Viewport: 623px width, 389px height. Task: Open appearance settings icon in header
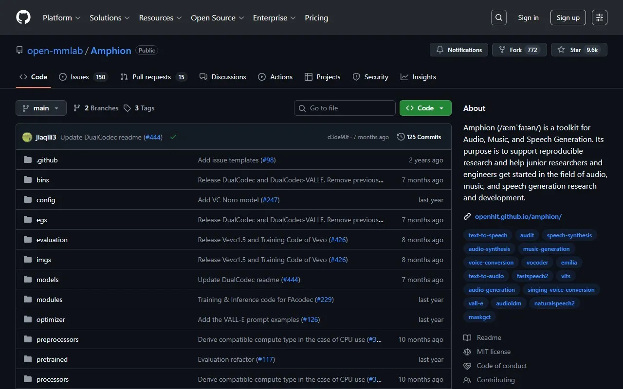[x=600, y=18]
